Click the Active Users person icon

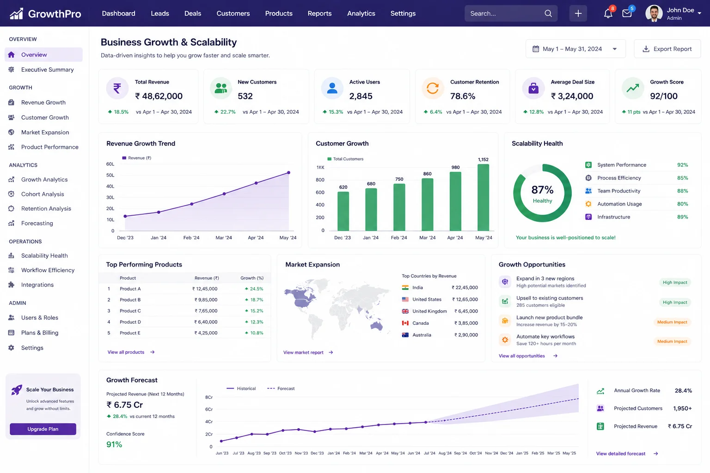(332, 88)
